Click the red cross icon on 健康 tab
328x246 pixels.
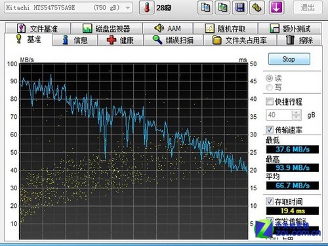click(x=112, y=40)
